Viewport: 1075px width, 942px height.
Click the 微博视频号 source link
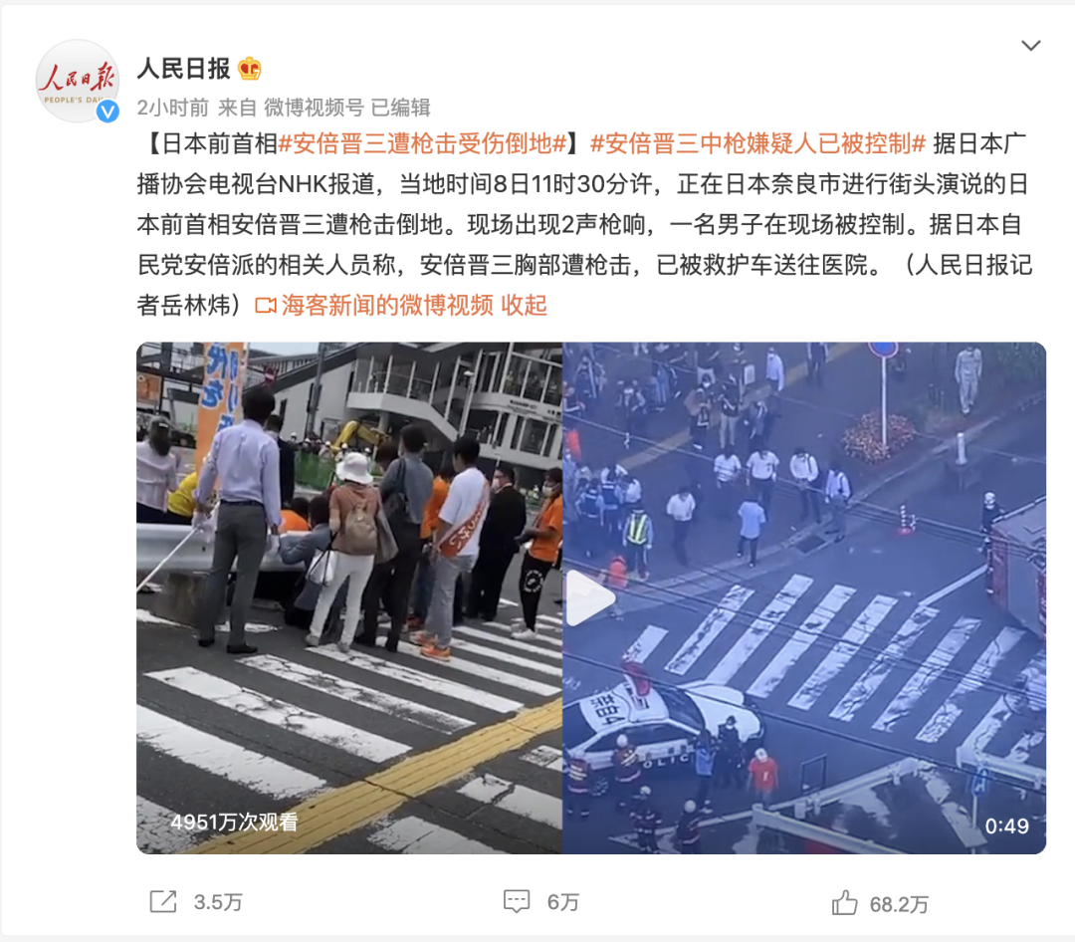(x=314, y=108)
